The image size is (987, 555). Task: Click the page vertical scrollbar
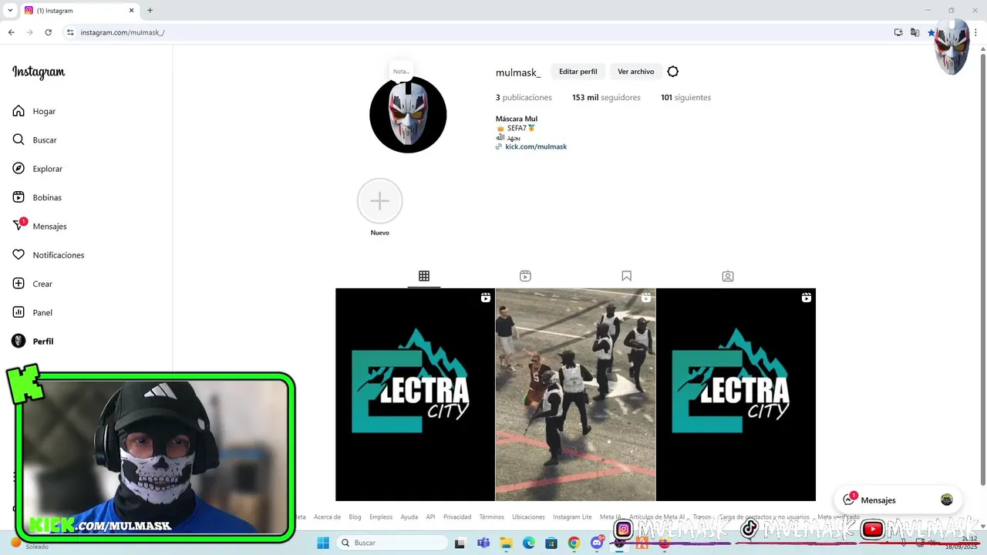coord(982,270)
